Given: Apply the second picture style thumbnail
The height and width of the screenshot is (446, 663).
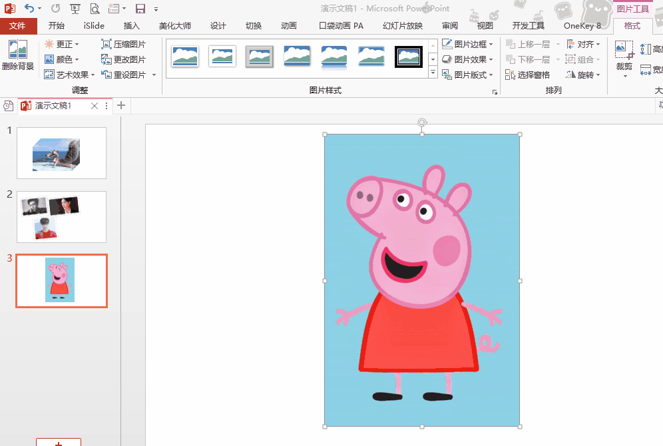Looking at the screenshot, I should (222, 57).
